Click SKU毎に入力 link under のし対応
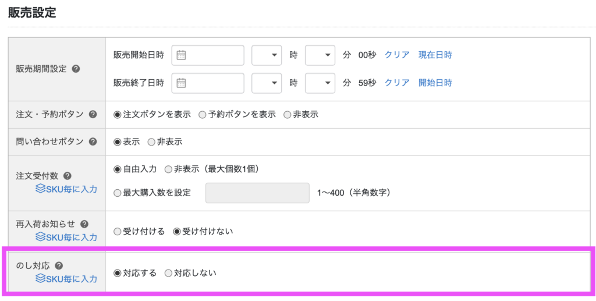The image size is (596, 301). (72, 279)
